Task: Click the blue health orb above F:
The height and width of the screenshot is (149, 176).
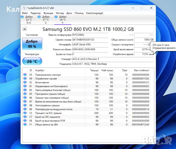Action: pyautogui.click(x=56, y=17)
